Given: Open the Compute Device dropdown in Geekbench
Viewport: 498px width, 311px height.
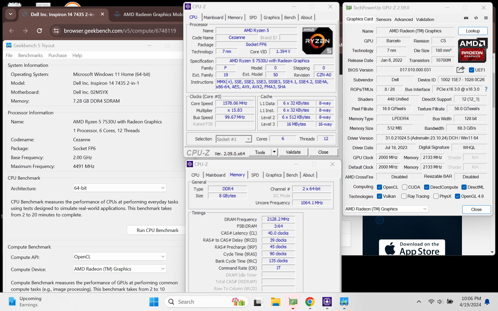Looking at the screenshot, I should [x=120, y=269].
